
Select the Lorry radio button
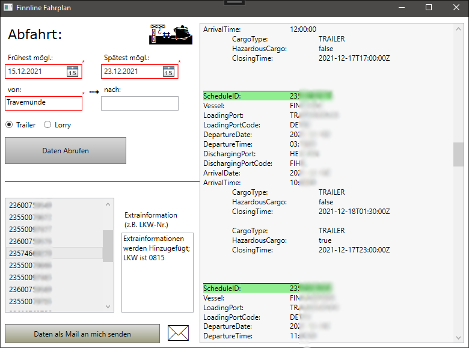(48, 125)
